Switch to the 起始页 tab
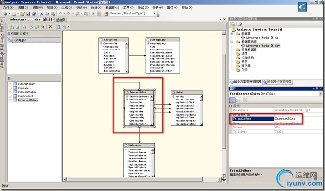 pos(61,20)
